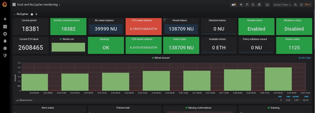Click the dashboard grid icon beside title
The image size is (315, 113).
[x=14, y=5]
